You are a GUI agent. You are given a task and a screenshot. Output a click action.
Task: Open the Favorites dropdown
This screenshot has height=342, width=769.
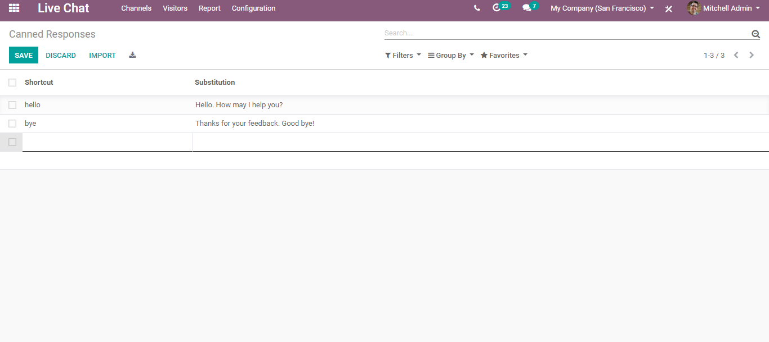pos(504,55)
